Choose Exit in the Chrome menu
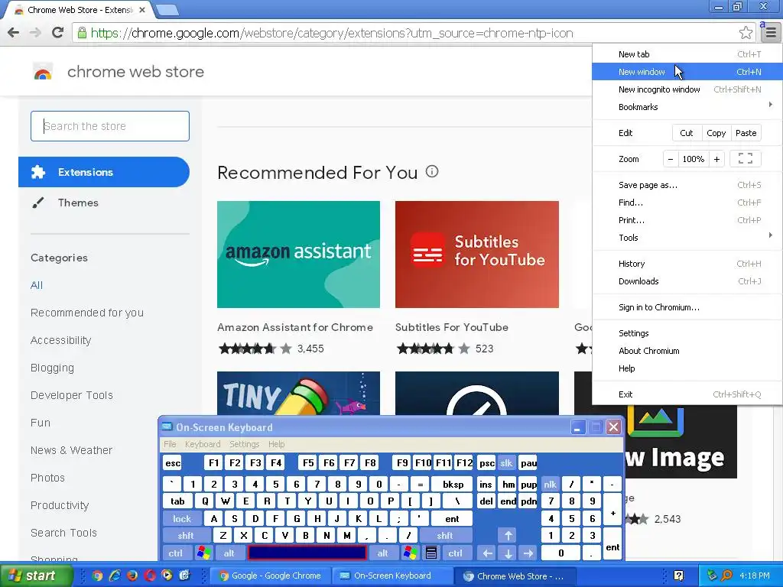The image size is (783, 587). (x=687, y=394)
